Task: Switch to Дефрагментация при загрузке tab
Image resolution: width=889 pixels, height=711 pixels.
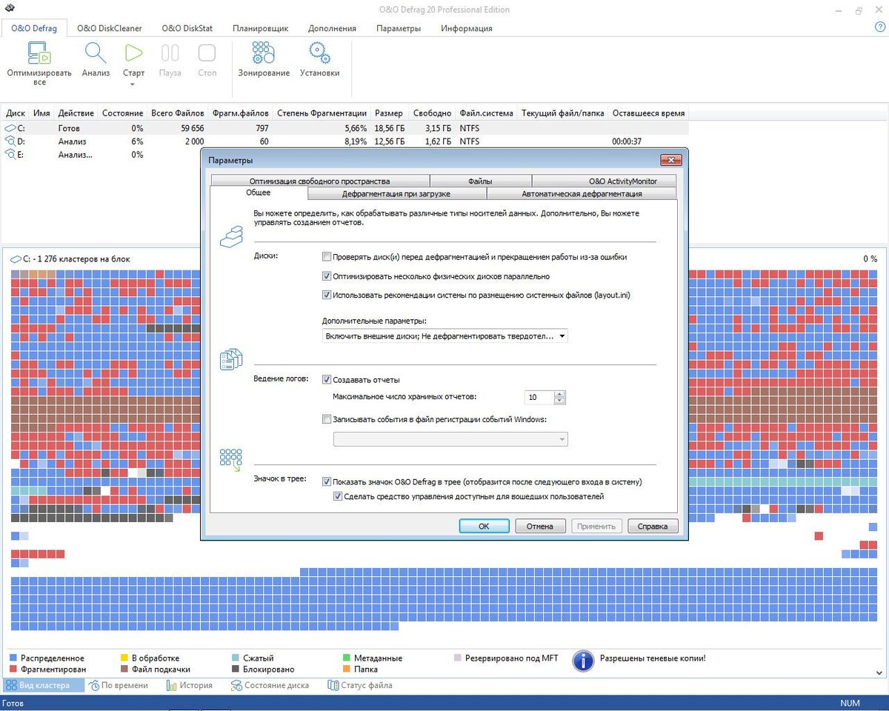Action: (396, 194)
